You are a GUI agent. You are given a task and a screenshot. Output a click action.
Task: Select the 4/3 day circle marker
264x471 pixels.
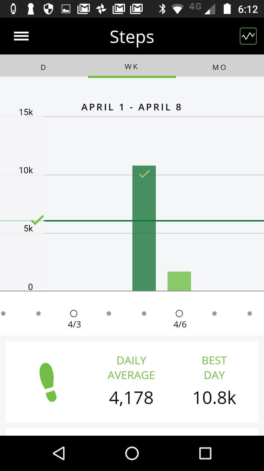click(x=74, y=314)
